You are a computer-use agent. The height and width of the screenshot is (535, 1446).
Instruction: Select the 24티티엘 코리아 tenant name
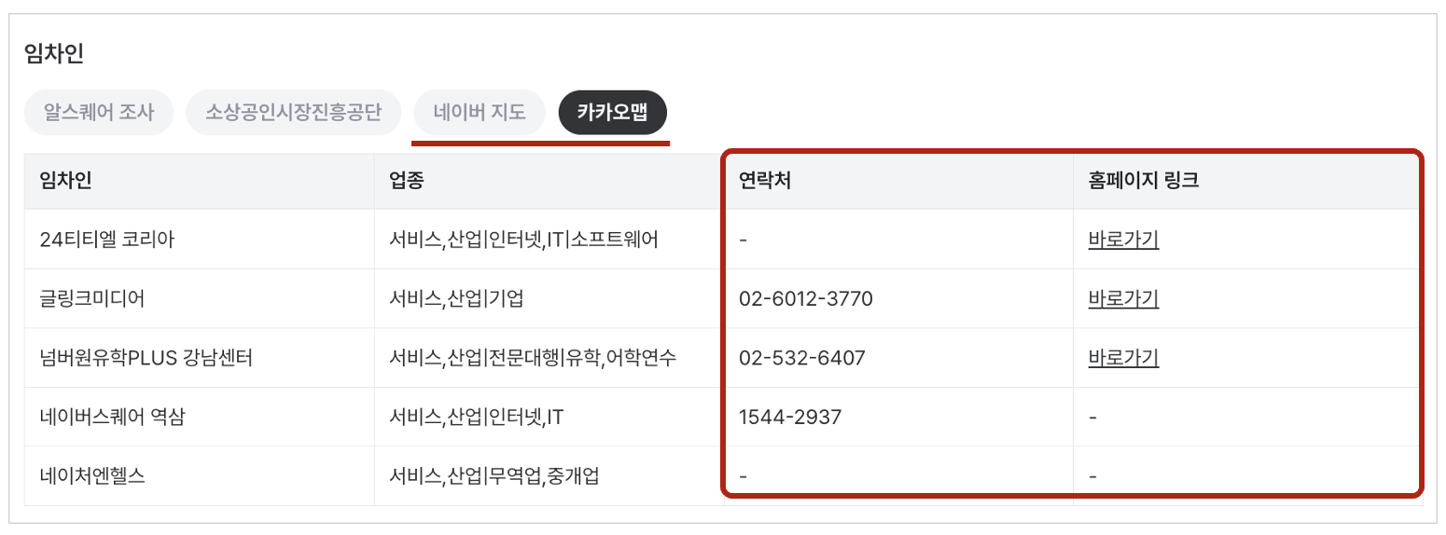point(107,240)
